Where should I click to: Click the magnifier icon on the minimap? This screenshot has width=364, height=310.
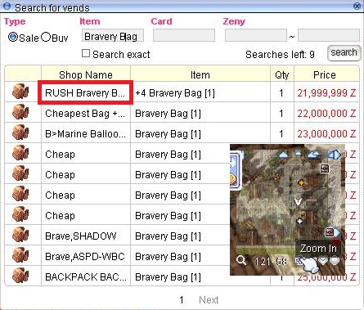pos(241,261)
